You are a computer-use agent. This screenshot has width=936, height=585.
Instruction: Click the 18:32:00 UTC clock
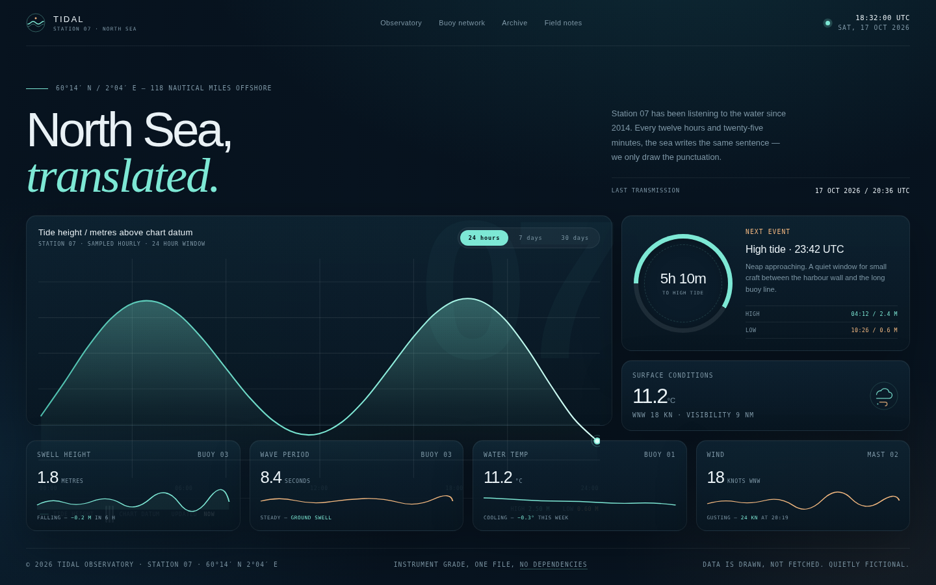click(x=883, y=18)
